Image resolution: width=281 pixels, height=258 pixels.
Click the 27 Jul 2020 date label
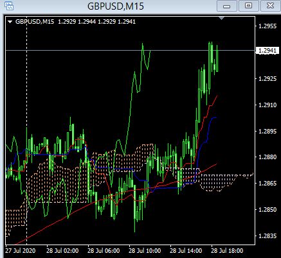pyautogui.click(x=21, y=251)
